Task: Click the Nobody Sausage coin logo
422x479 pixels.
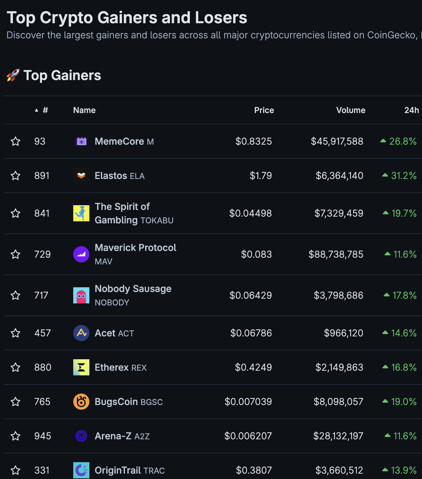Action: [x=81, y=295]
